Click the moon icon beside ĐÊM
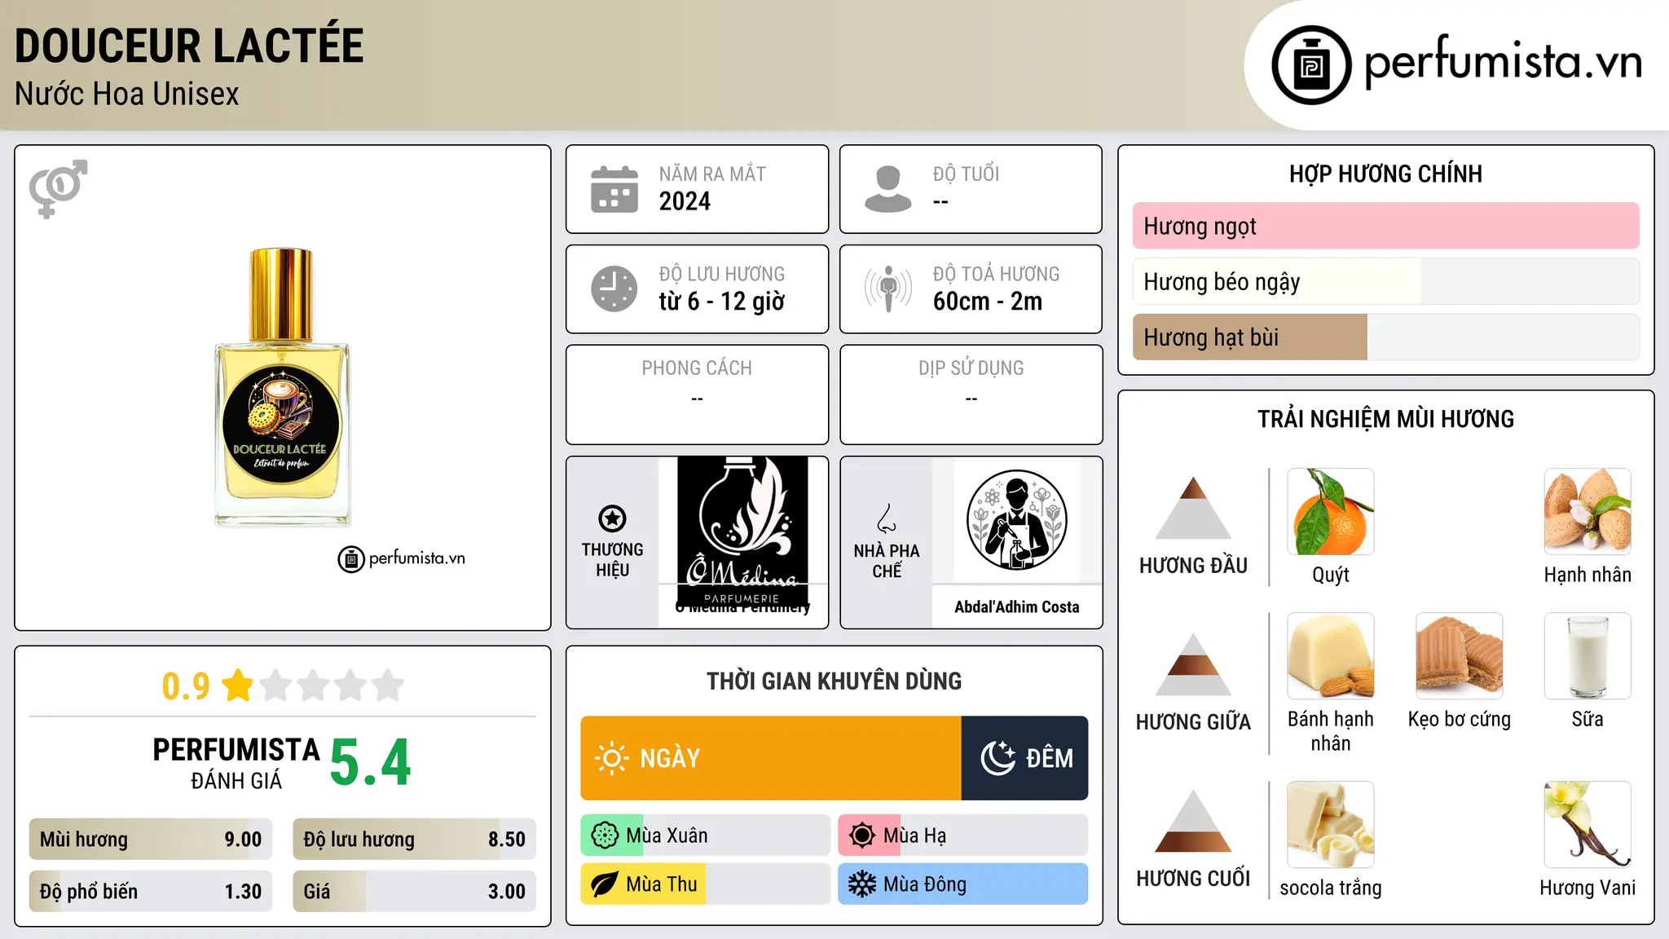This screenshot has width=1669, height=939. tap(997, 758)
